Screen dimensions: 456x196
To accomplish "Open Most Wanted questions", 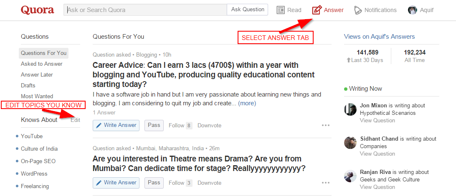I will tap(37, 96).
